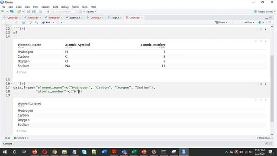
Task: Open the Debug menu
Action: [65, 7]
